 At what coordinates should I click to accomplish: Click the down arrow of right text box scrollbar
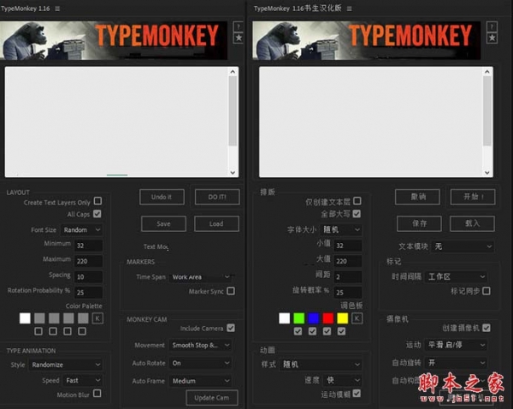[x=487, y=173]
